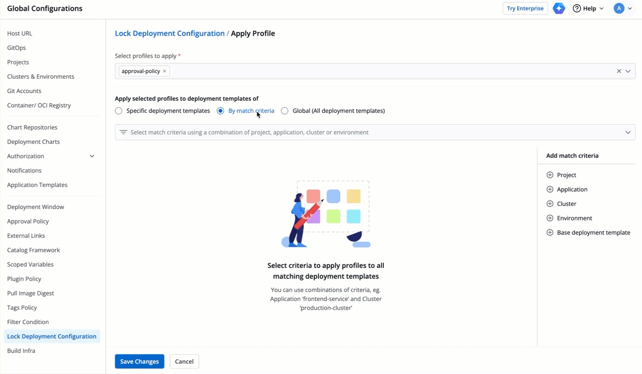The width and height of the screenshot is (642, 374).
Task: Click the plus icon next to Project
Action: 550,175
